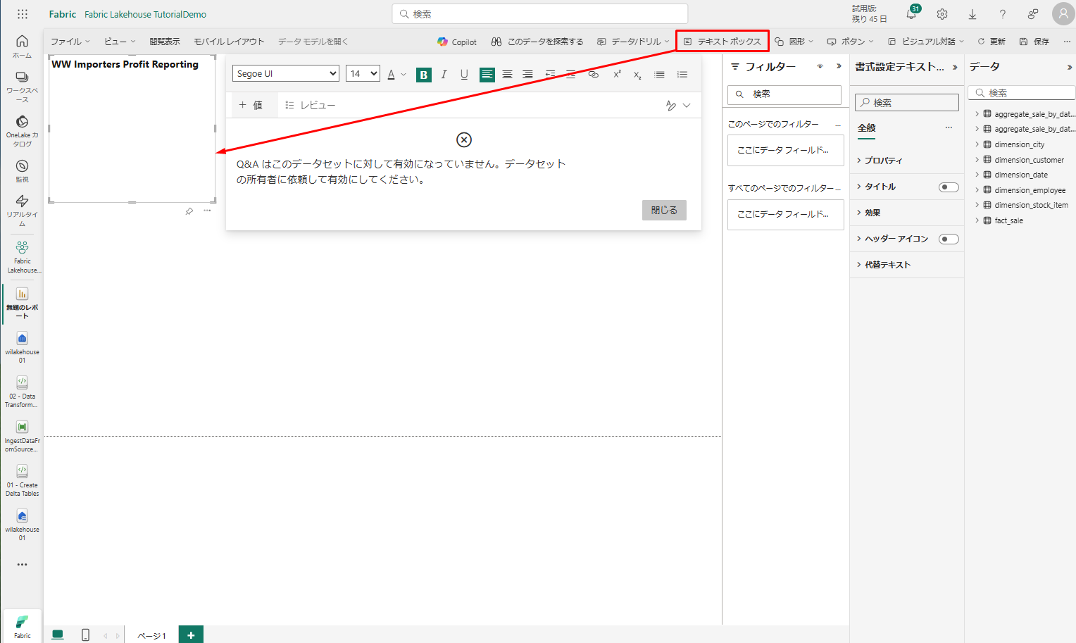The height and width of the screenshot is (643, 1076).
Task: Open the Segoe UI font dropdown
Action: pyautogui.click(x=286, y=73)
